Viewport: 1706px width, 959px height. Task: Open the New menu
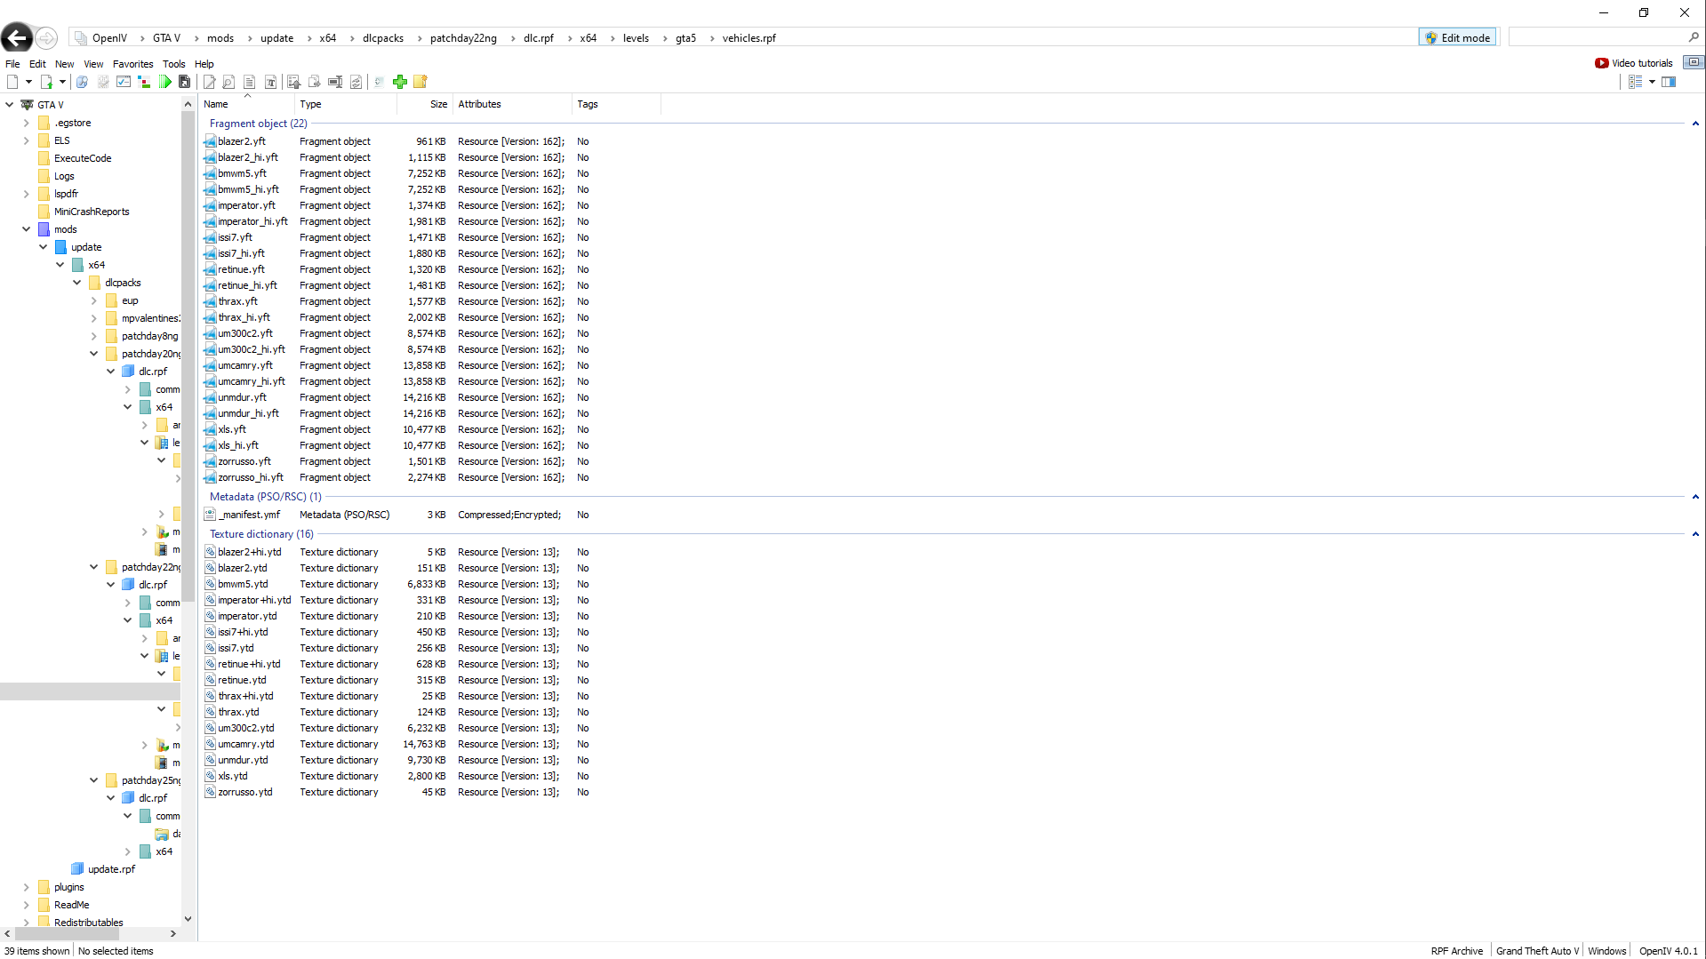[64, 64]
